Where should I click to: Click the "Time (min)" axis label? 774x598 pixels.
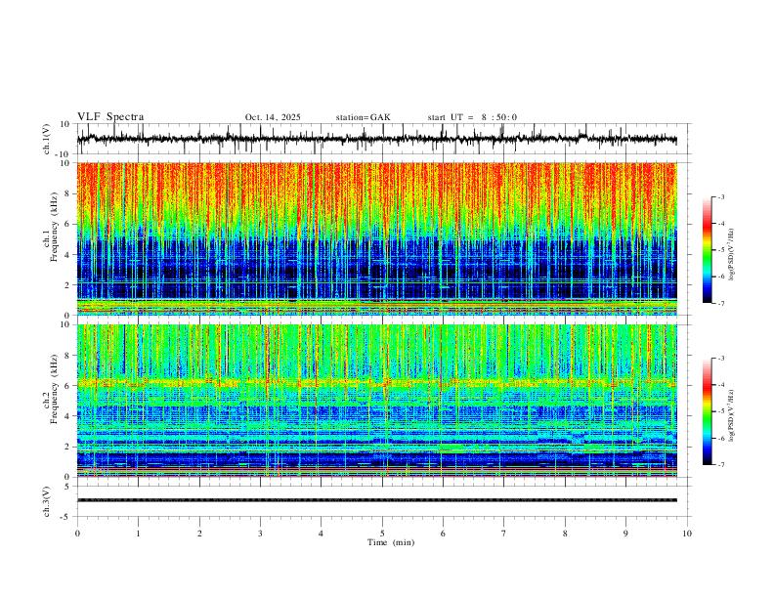391,542
